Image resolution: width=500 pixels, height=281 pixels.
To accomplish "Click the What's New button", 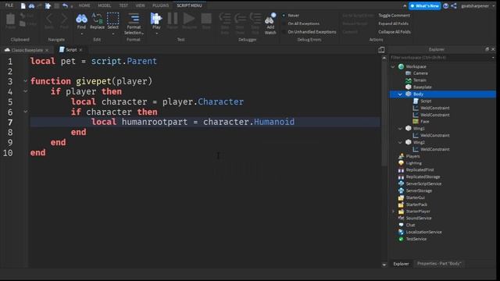I will point(424,5).
